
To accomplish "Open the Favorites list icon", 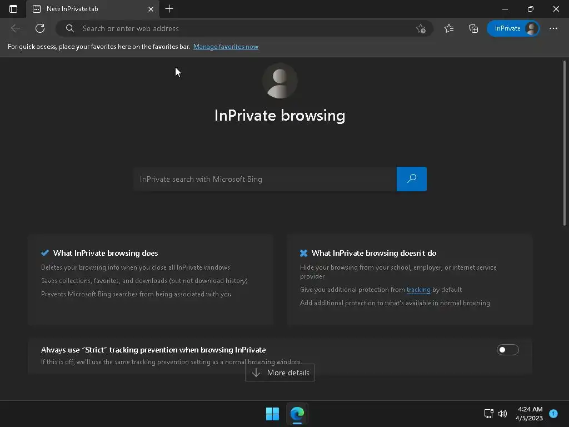I will point(449,28).
